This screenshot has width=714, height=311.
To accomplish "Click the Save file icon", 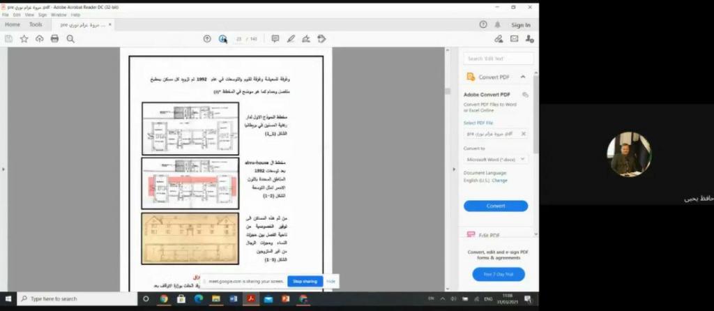I will (x=8, y=39).
